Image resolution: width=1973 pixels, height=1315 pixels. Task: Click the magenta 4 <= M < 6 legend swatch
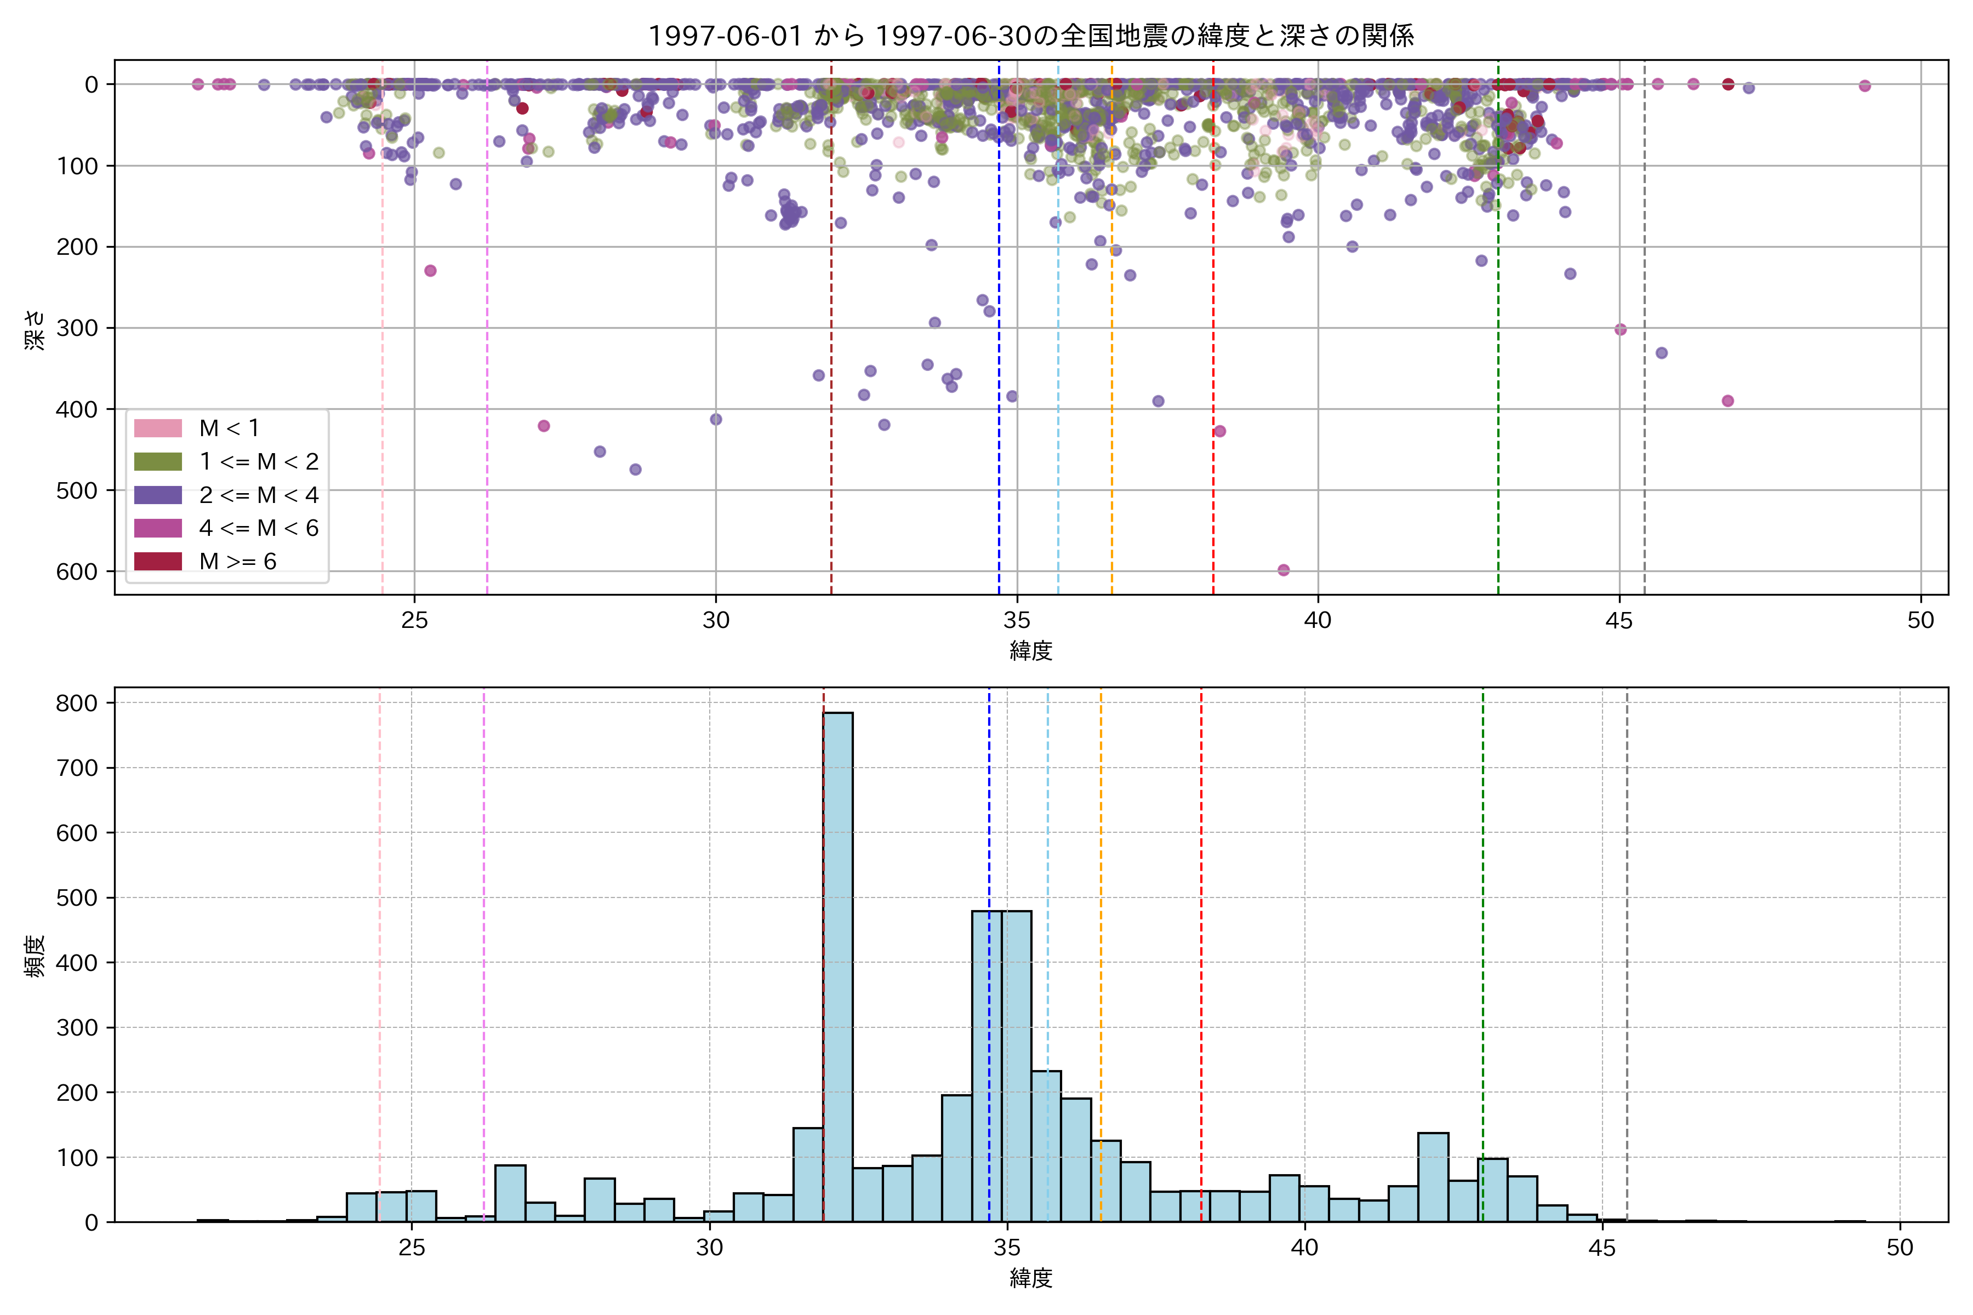[158, 528]
